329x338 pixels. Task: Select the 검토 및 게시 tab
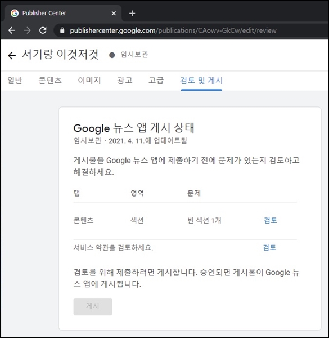(x=201, y=81)
